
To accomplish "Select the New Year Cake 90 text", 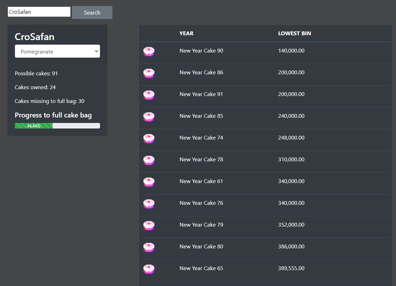I will tap(201, 51).
